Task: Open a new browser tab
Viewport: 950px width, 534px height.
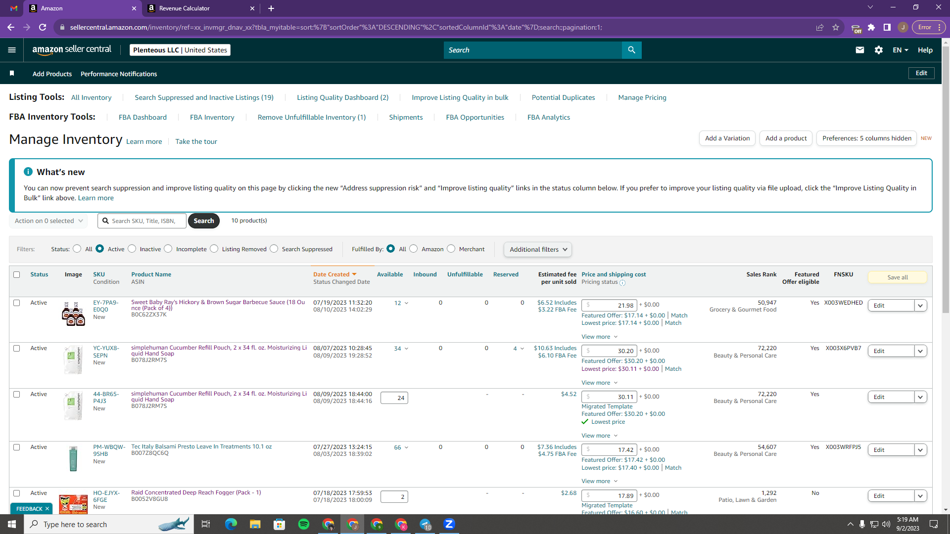Action: [271, 8]
